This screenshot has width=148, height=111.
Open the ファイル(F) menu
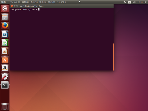tap(15, 2)
